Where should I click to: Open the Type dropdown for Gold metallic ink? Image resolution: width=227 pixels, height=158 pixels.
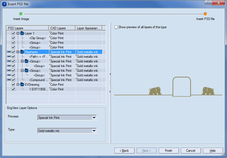pos(94,131)
